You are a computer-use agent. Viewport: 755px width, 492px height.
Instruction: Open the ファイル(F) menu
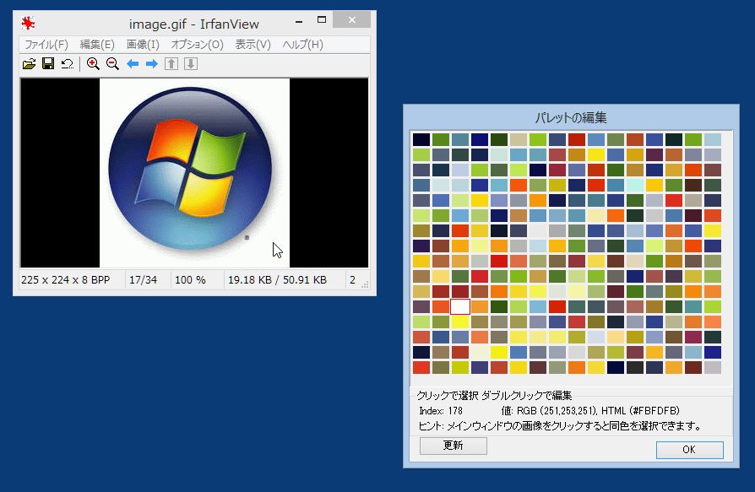click(46, 45)
